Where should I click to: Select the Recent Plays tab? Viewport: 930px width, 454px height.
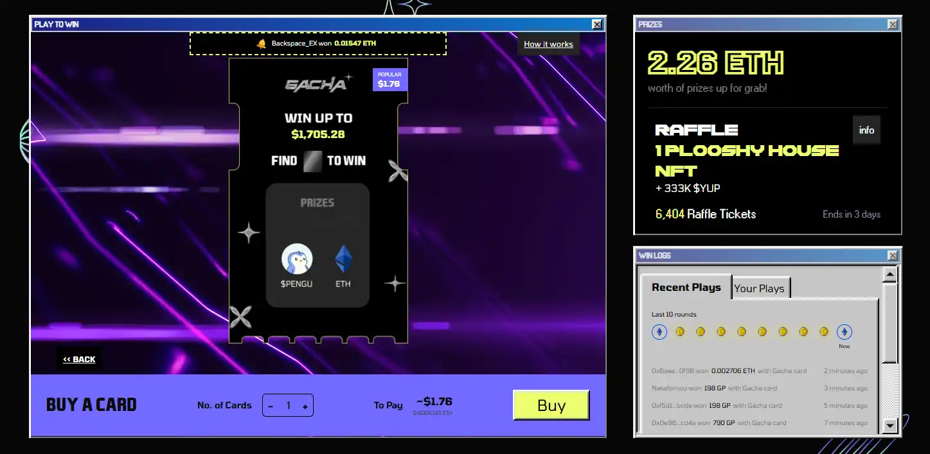[686, 287]
